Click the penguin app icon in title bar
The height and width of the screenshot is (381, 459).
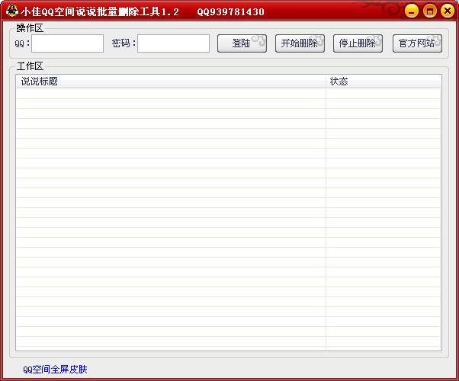pyautogui.click(x=12, y=11)
